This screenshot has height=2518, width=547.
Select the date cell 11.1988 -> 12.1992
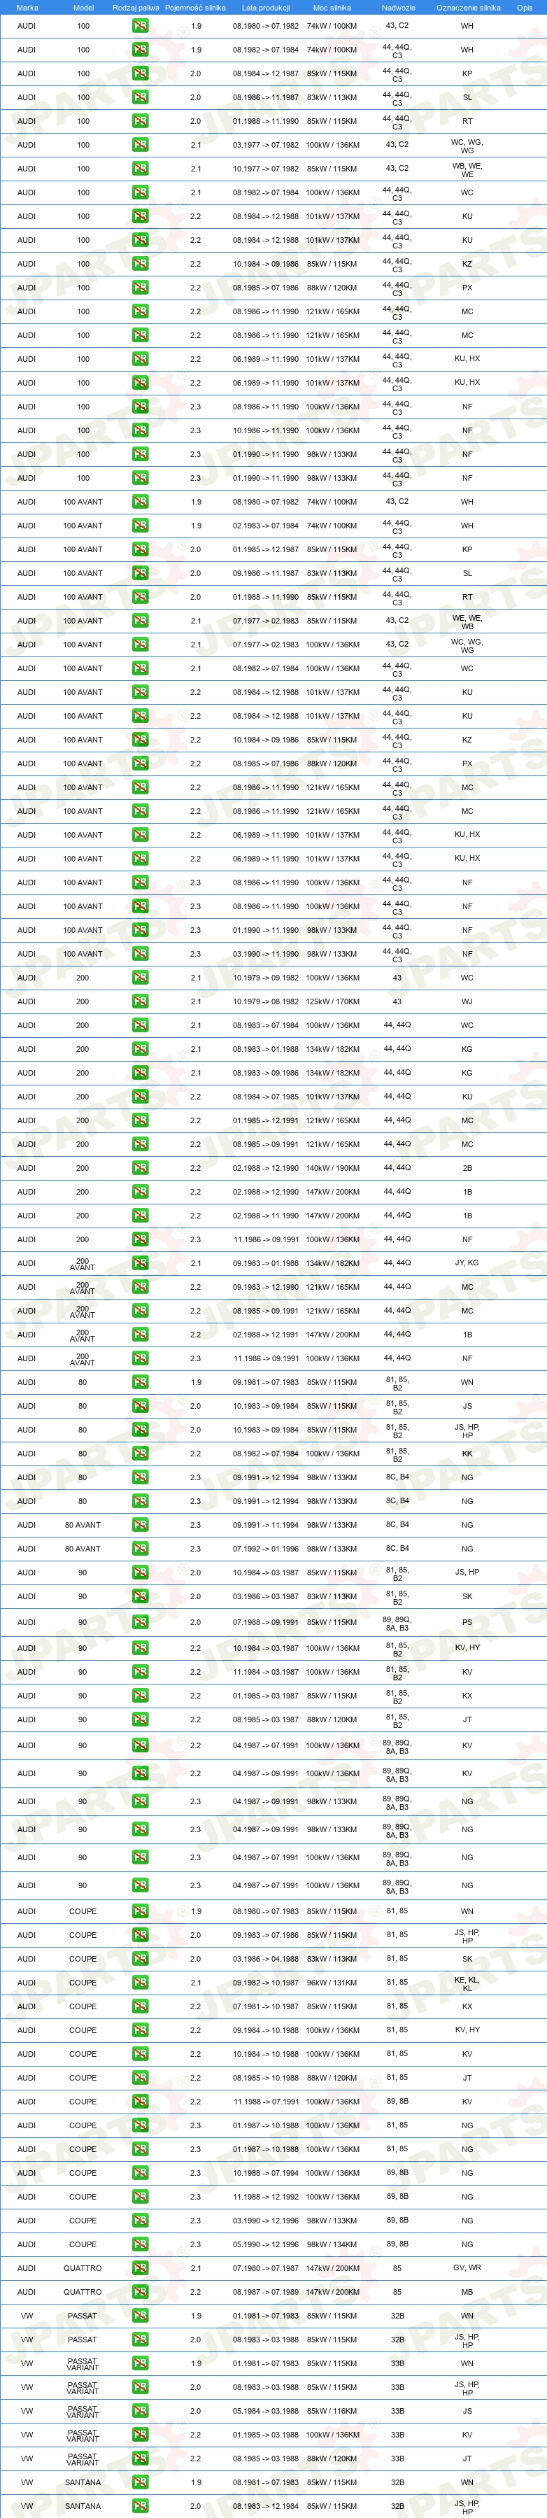[266, 2196]
